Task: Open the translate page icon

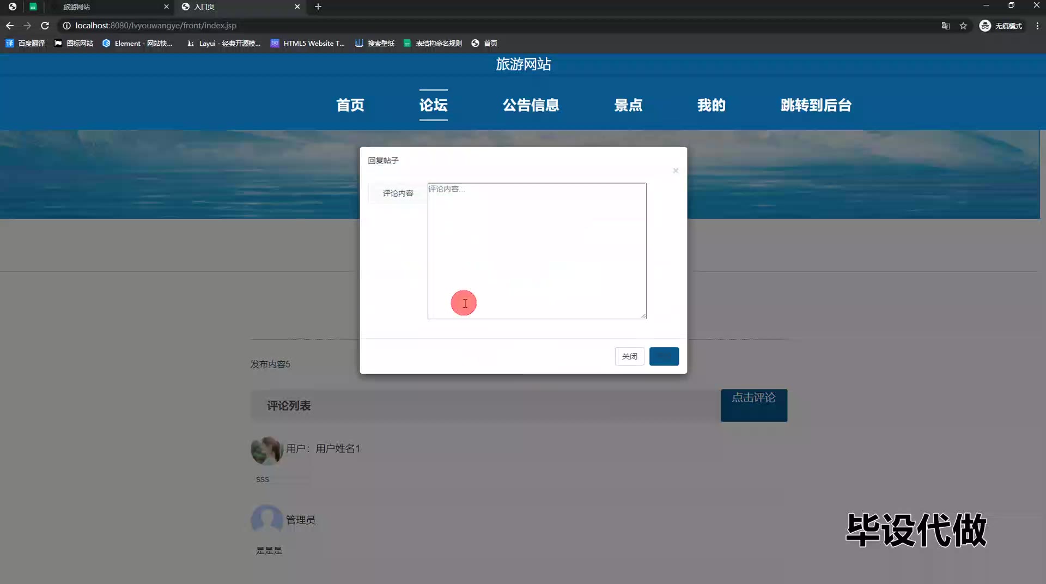Action: 946,26
